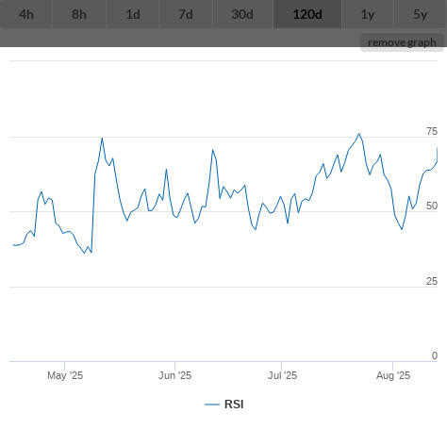Select the 8h time range tab
This screenshot has height=429, width=447.
point(79,14)
